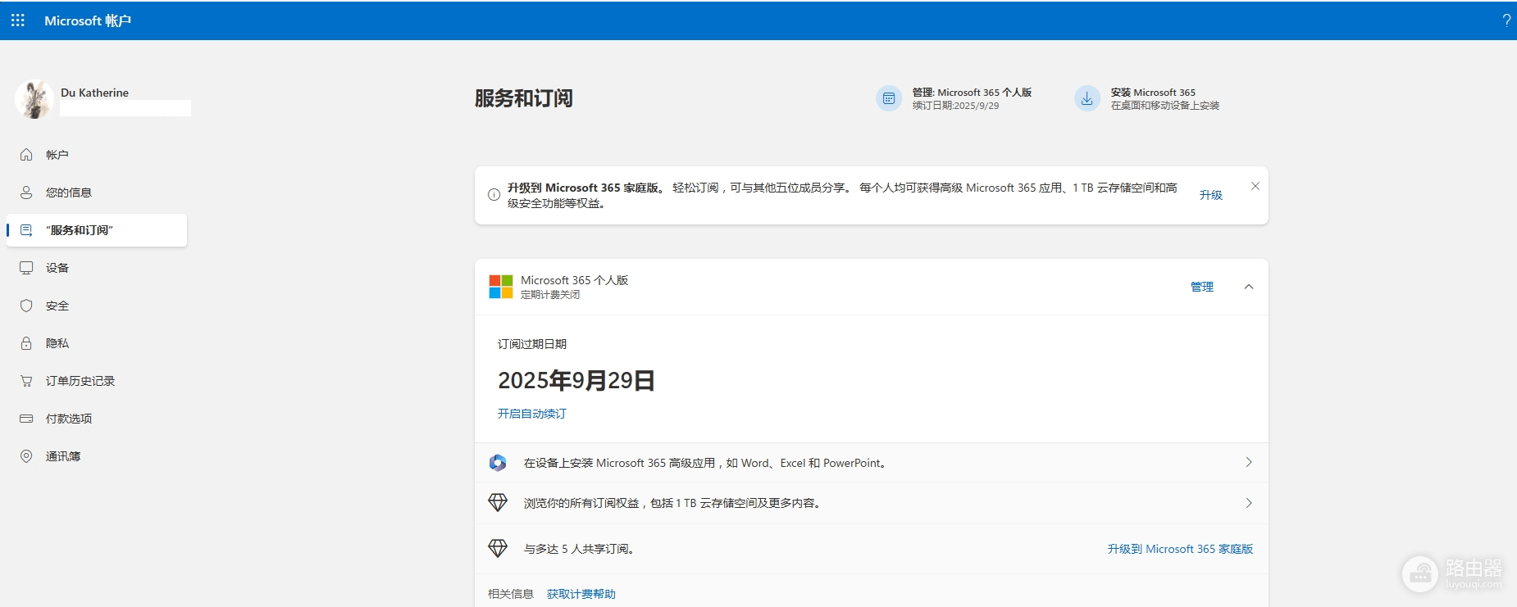The image size is (1517, 607).
Task: Click the 帐户 home icon
Action: click(26, 155)
